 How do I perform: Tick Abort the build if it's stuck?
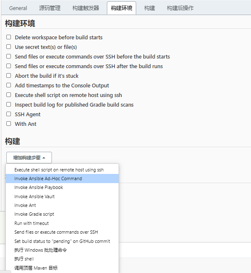(8, 76)
